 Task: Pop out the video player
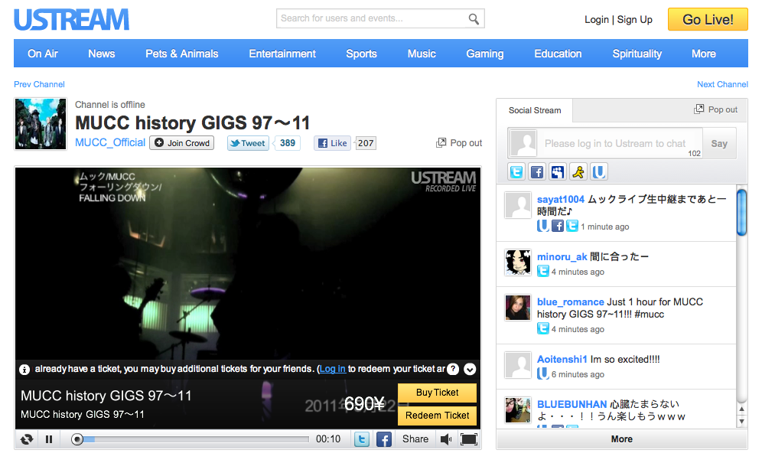point(459,143)
